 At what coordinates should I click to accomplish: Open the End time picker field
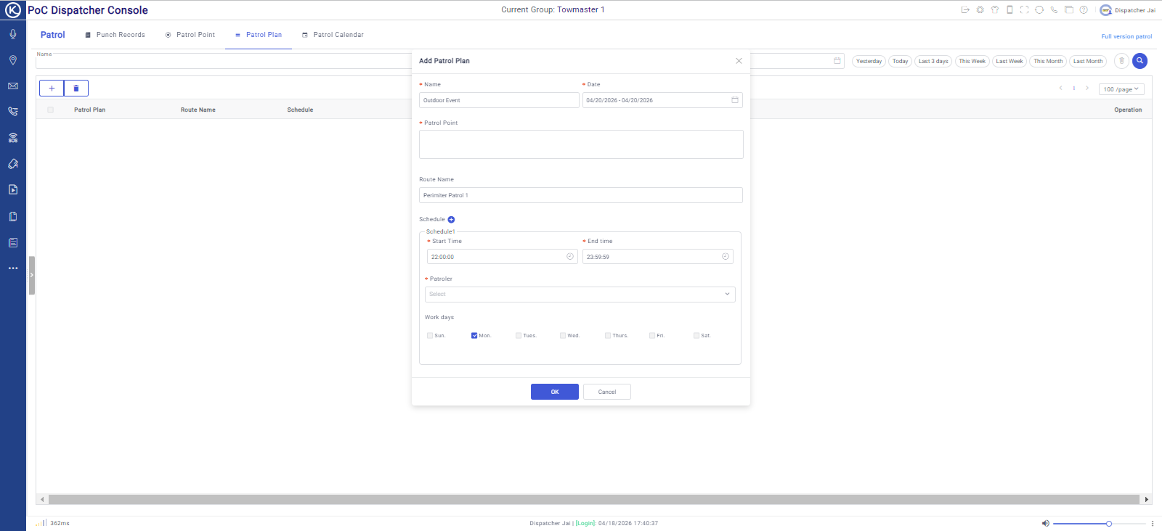coord(658,257)
